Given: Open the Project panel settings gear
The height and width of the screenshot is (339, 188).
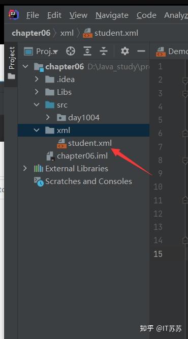Looking at the screenshot, I should [x=125, y=51].
